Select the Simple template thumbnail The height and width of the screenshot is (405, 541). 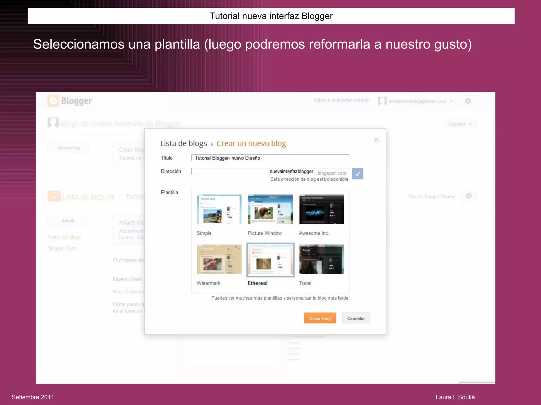[x=219, y=209]
